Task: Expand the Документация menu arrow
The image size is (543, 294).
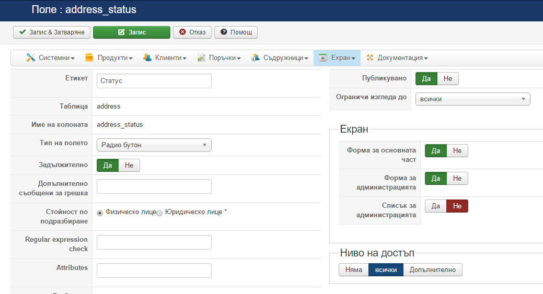Action: [426, 58]
